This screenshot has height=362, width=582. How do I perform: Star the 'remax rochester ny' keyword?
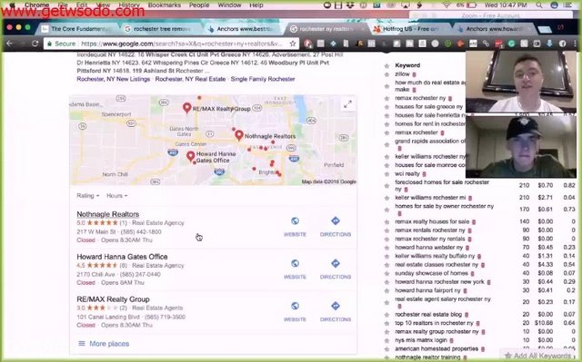pyautogui.click(x=386, y=99)
